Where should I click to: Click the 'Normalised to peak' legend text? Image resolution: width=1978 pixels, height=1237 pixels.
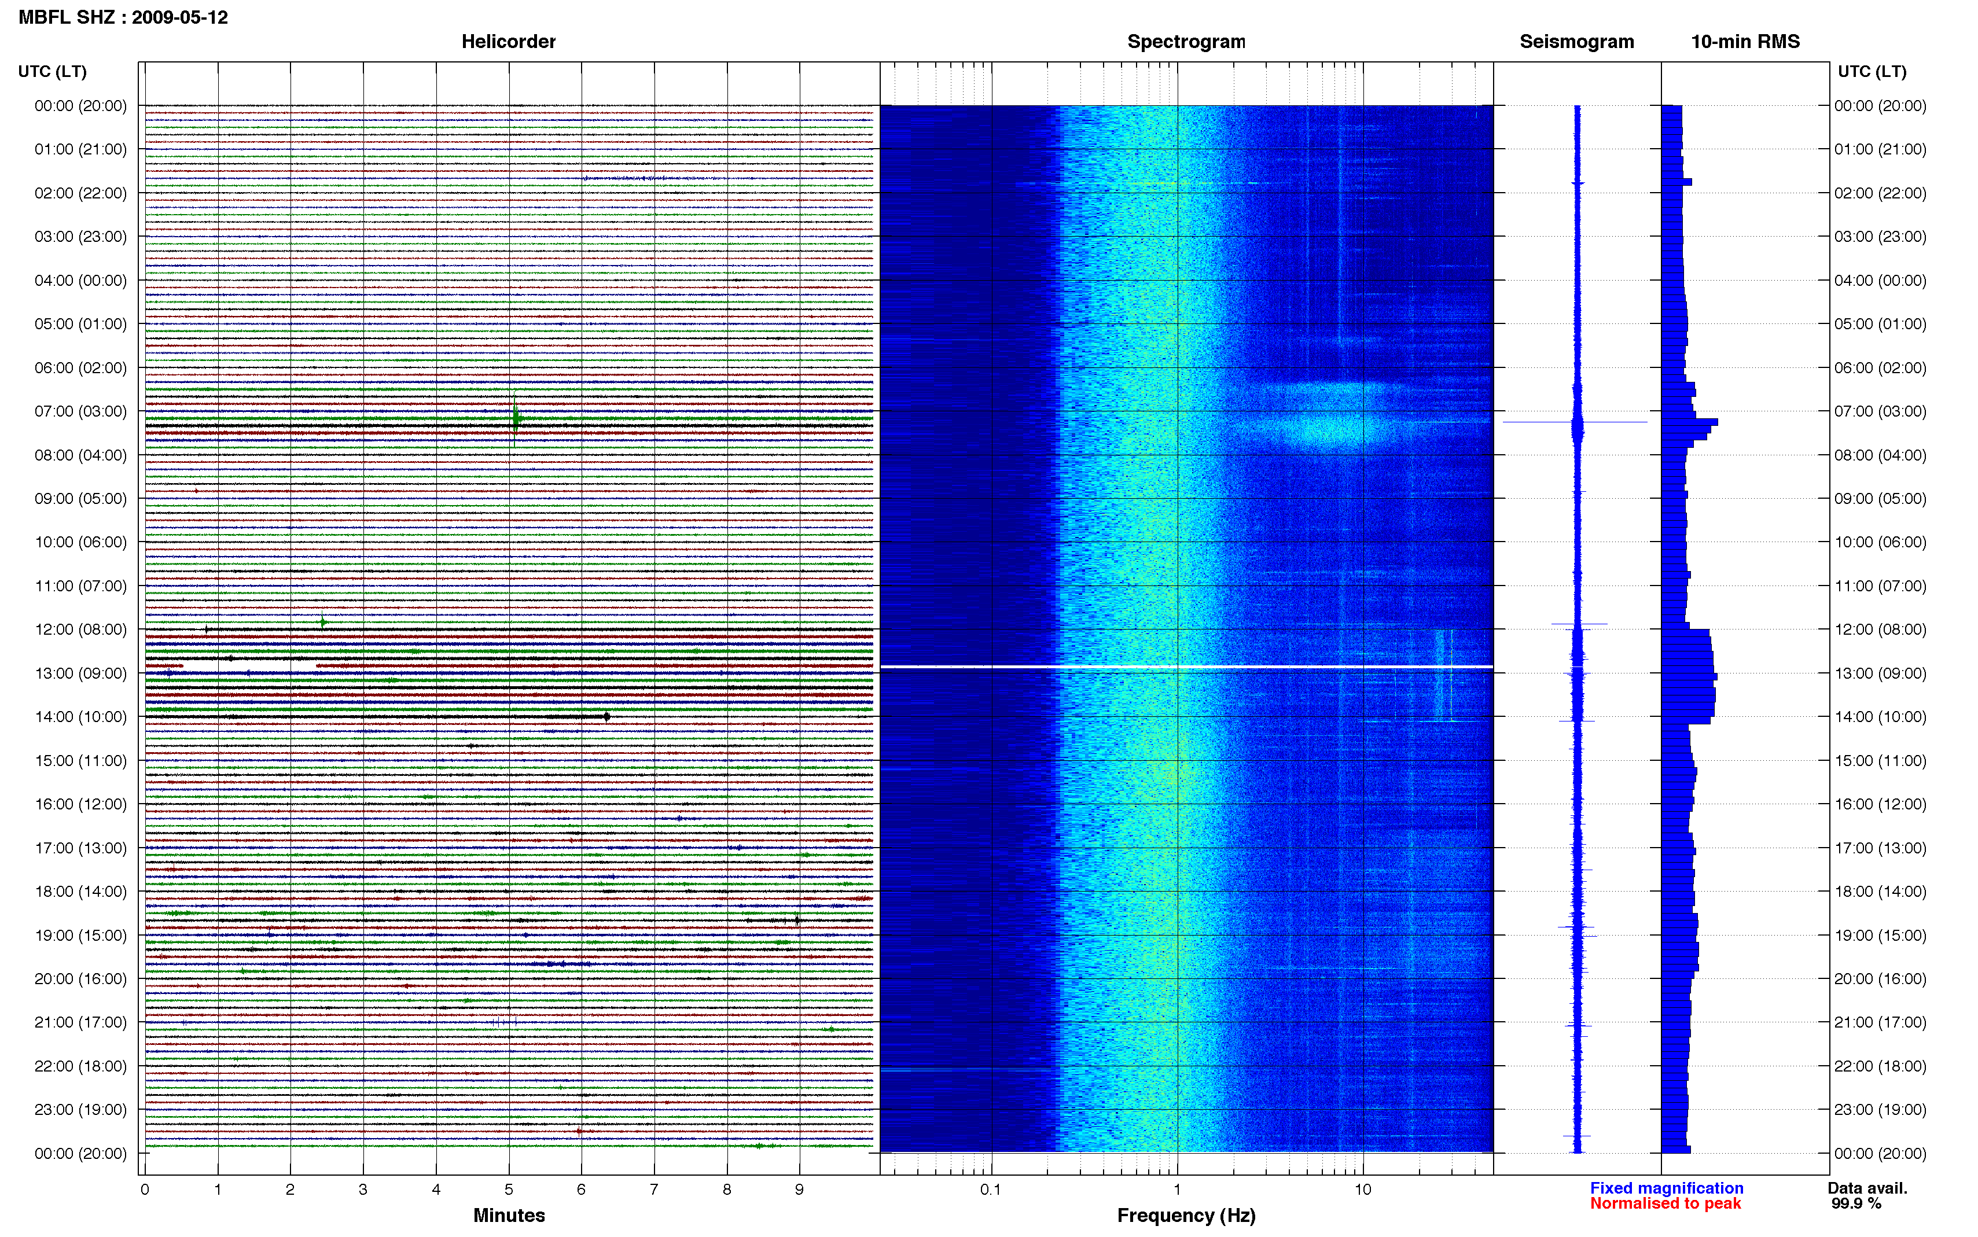point(1666,1203)
